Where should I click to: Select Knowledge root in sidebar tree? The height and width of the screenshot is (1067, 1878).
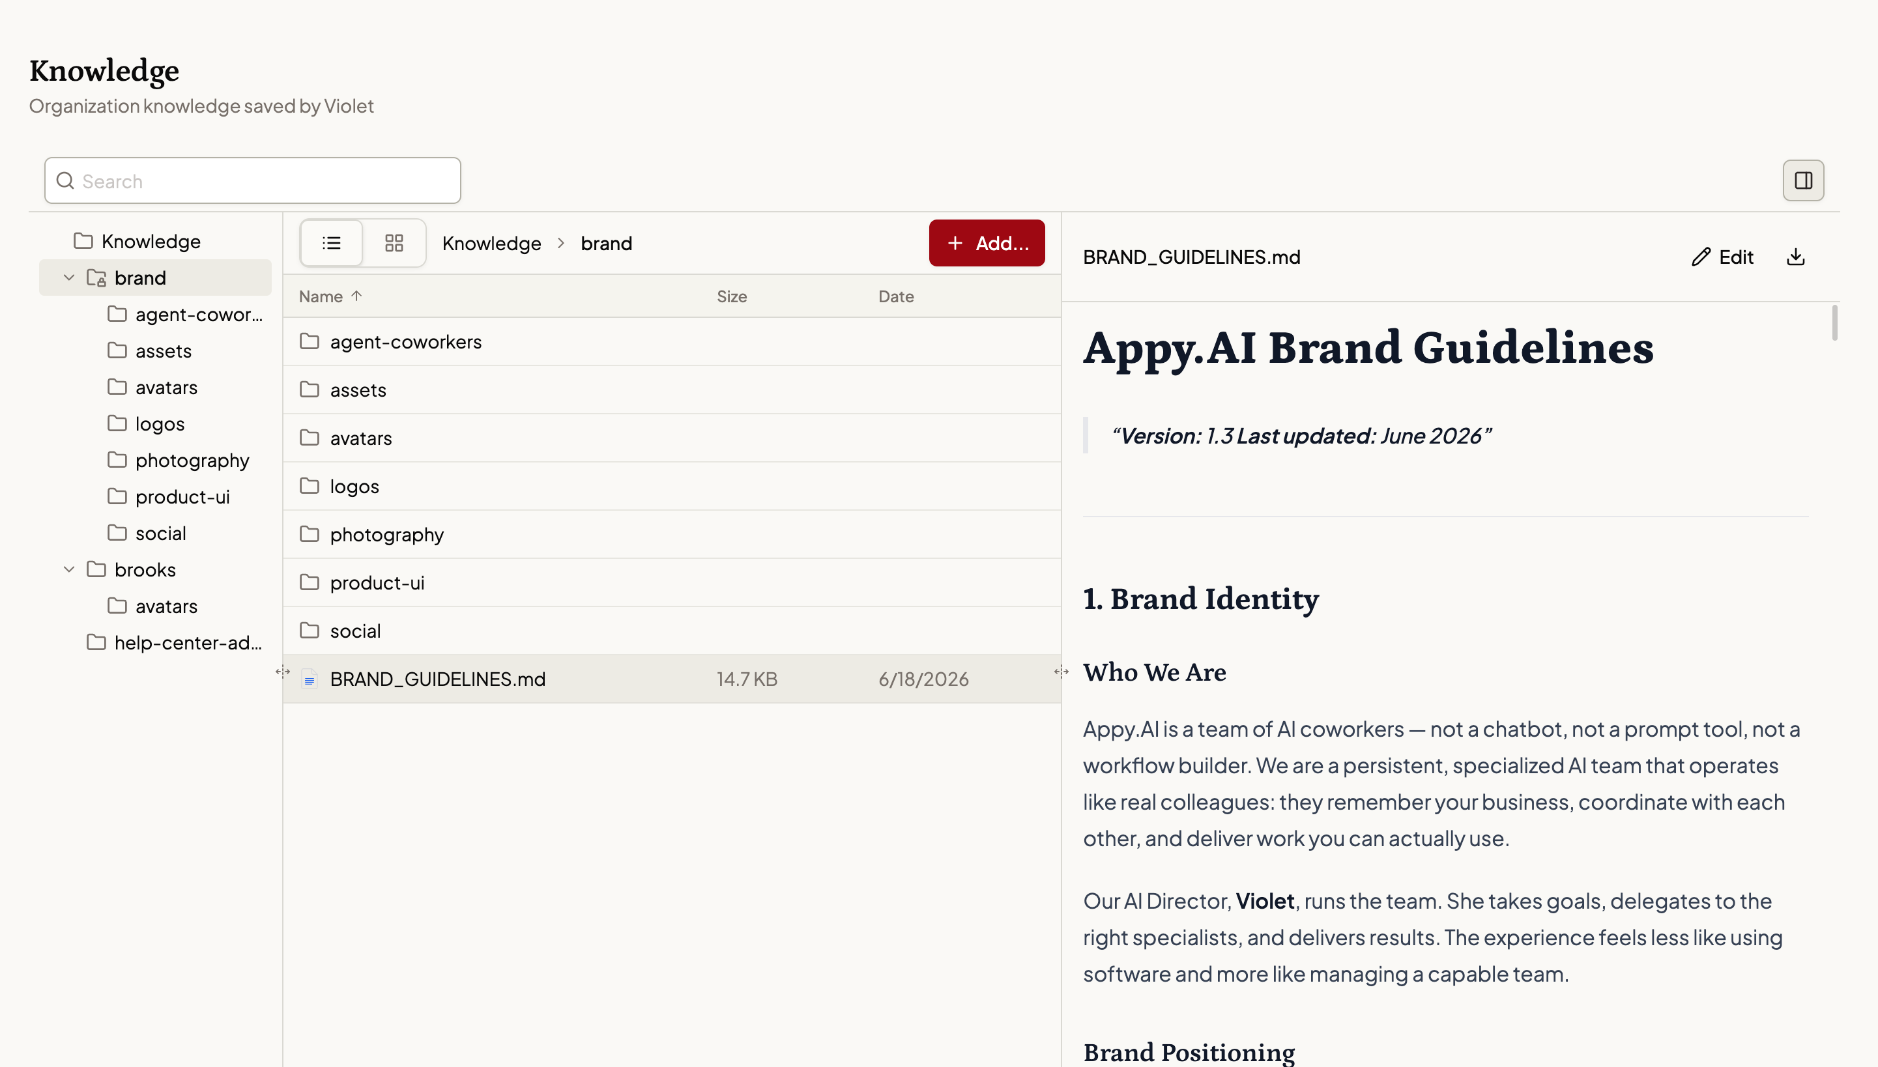point(155,241)
